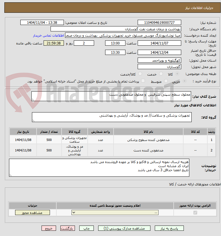Click the need number field 1104094619000727
Screen dimensions: 221x236
[x=159, y=23]
